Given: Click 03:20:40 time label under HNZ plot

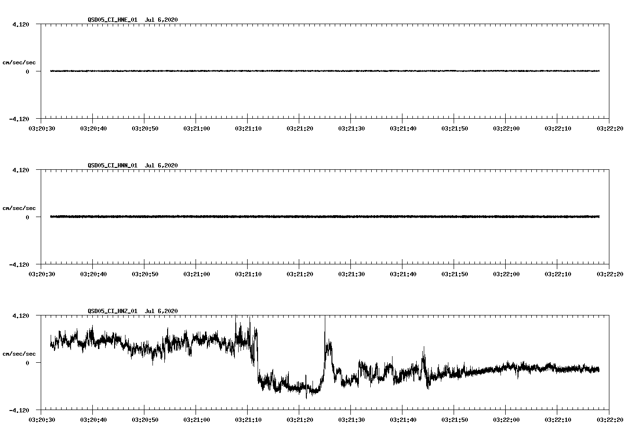Looking at the screenshot, I should tap(93, 420).
